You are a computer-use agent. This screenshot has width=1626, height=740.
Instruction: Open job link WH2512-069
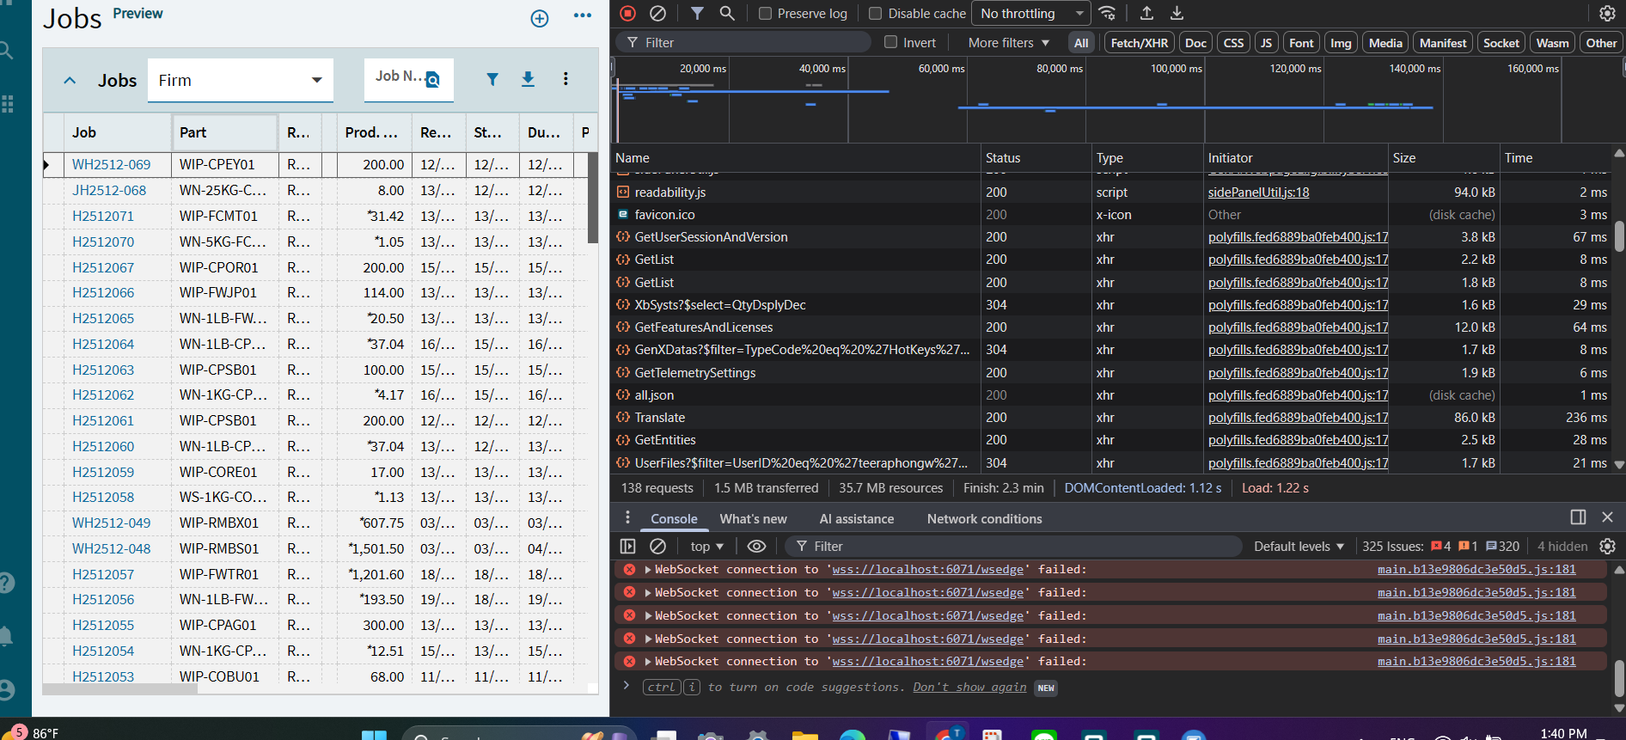pyautogui.click(x=111, y=164)
